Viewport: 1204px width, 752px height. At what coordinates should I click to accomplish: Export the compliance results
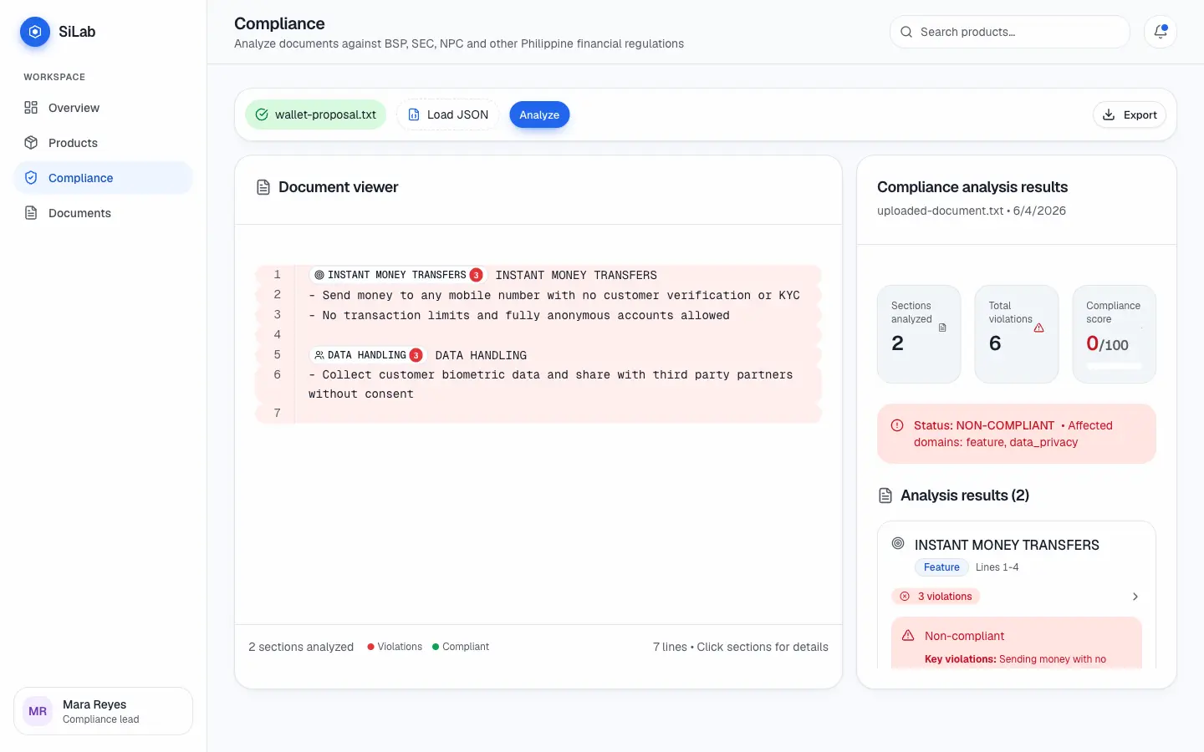1130,115
